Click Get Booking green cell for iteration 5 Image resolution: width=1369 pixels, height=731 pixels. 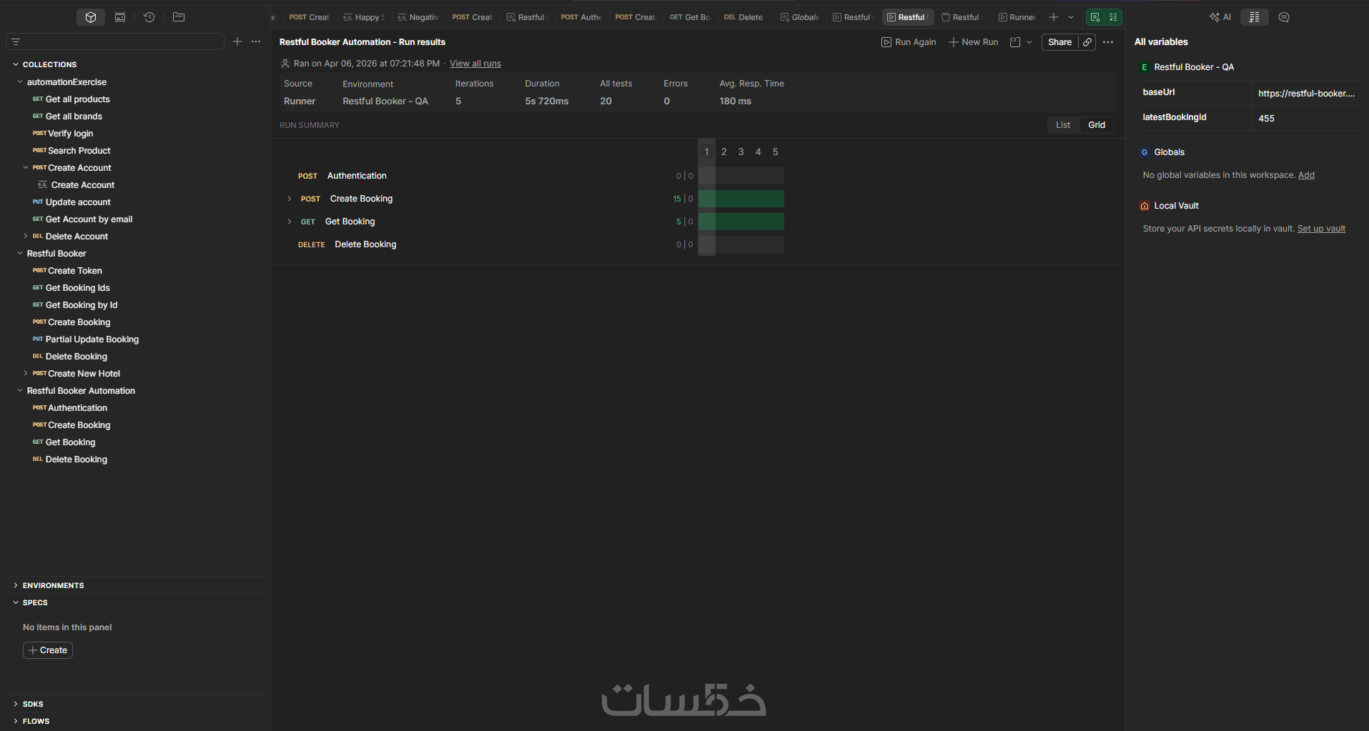pos(776,222)
